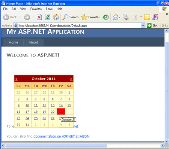Open the Mail button dropdown arrow
This screenshot has height=149, width=169.
point(120,17)
